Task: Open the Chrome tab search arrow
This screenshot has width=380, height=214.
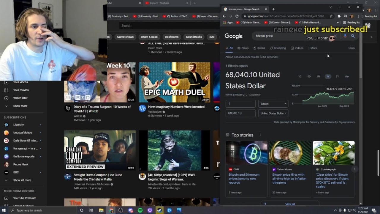Action: (x=330, y=7)
